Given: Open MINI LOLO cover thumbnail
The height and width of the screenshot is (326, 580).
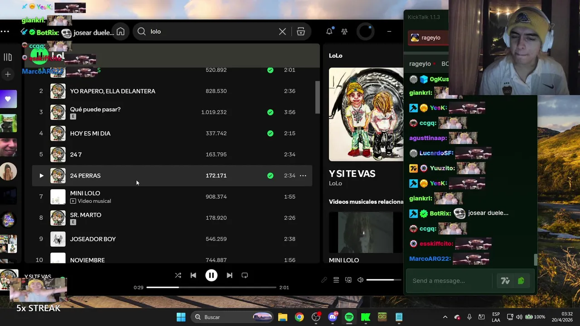Looking at the screenshot, I should [x=58, y=197].
